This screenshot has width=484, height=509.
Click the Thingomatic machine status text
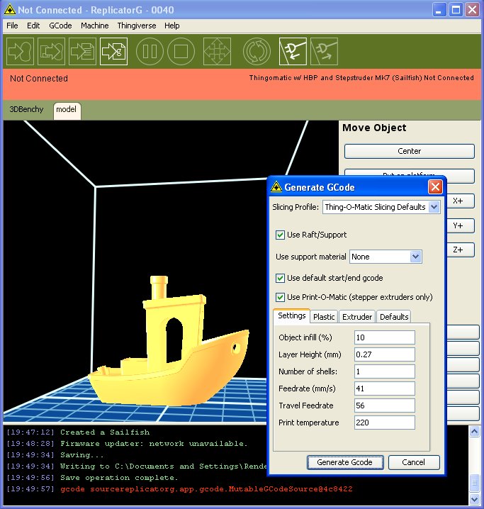click(361, 78)
